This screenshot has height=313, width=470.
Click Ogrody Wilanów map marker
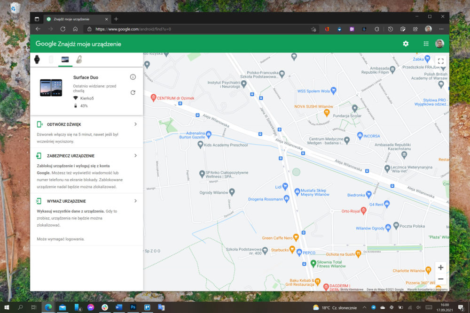(232, 192)
